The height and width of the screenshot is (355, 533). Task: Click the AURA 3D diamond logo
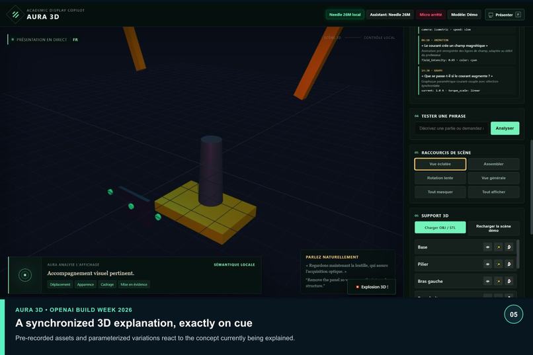[15, 15]
